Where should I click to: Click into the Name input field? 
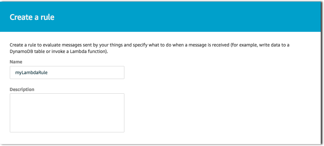click(x=67, y=73)
